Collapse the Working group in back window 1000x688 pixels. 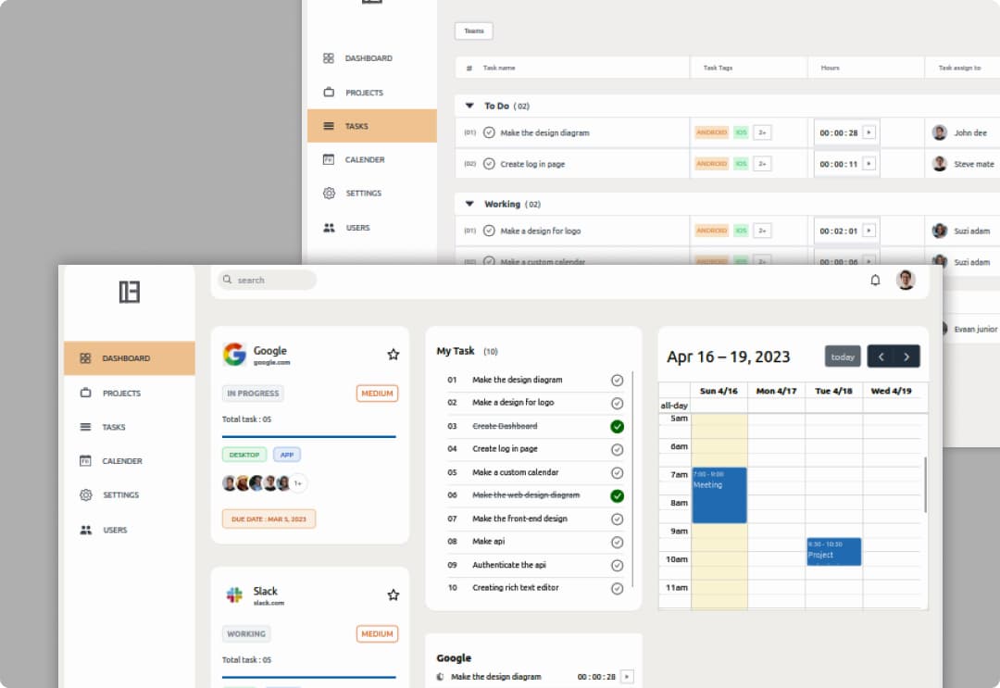469,204
